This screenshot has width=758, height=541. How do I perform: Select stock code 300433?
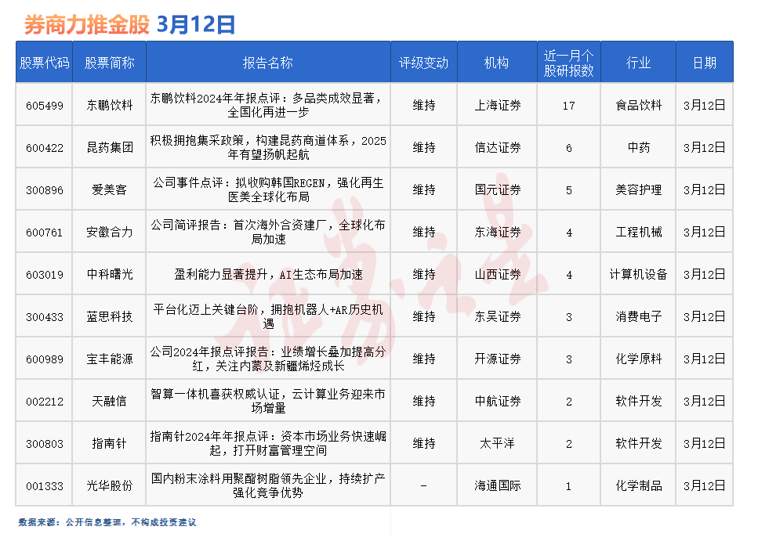(45, 317)
